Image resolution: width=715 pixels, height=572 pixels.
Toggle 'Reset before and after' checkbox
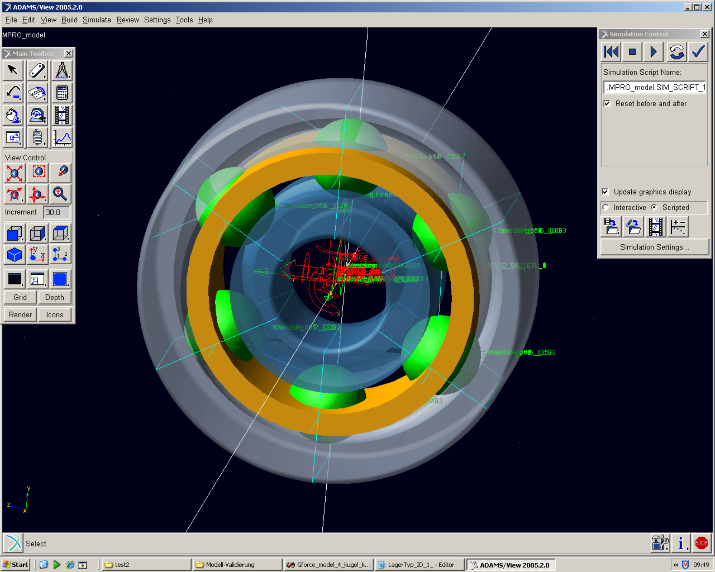tap(607, 103)
